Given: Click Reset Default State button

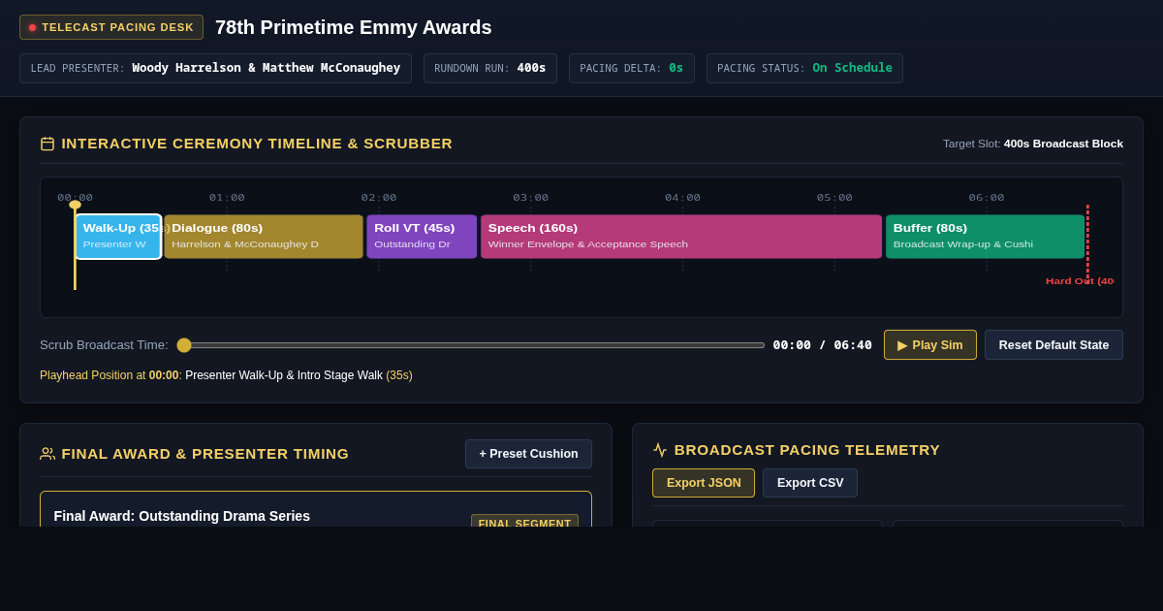Looking at the screenshot, I should [1053, 345].
